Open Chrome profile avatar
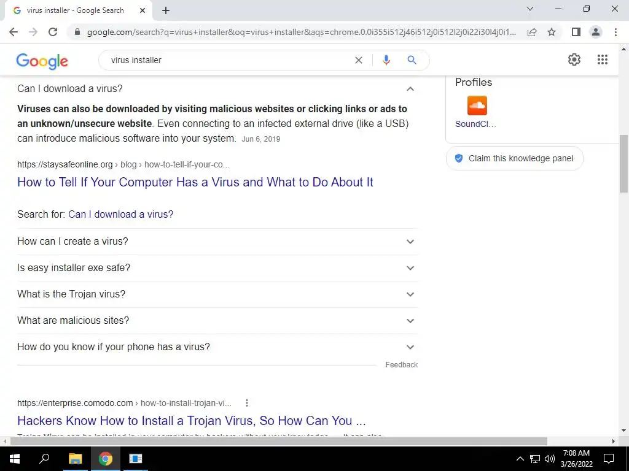The height and width of the screenshot is (471, 629). tap(596, 32)
